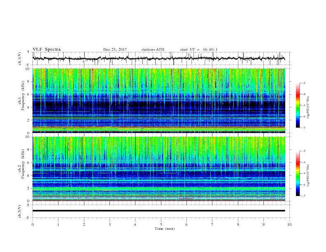Image resolution: width=326 pixels, height=252 pixels.
Task: Click the ch.2 "Frequency (kHz)" axis label
Action: (x=23, y=164)
